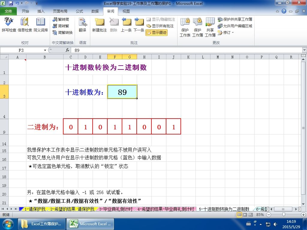The width and height of the screenshot is (307, 230).
Task: Open 信息检索 research tool
Action: (25, 25)
